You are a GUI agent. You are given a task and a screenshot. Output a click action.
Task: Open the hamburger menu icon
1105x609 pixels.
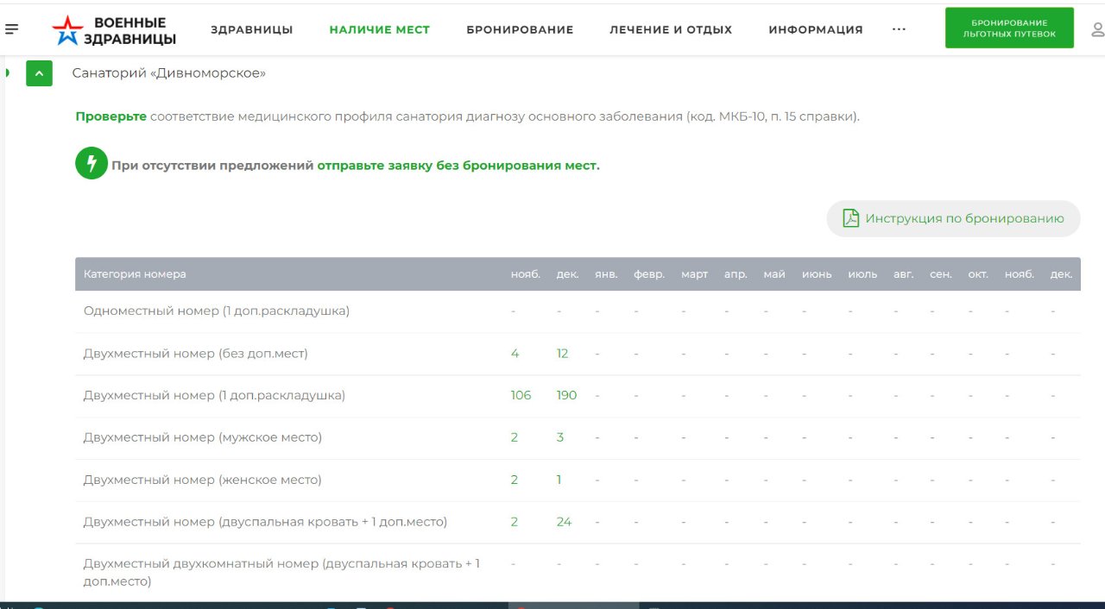(x=11, y=29)
